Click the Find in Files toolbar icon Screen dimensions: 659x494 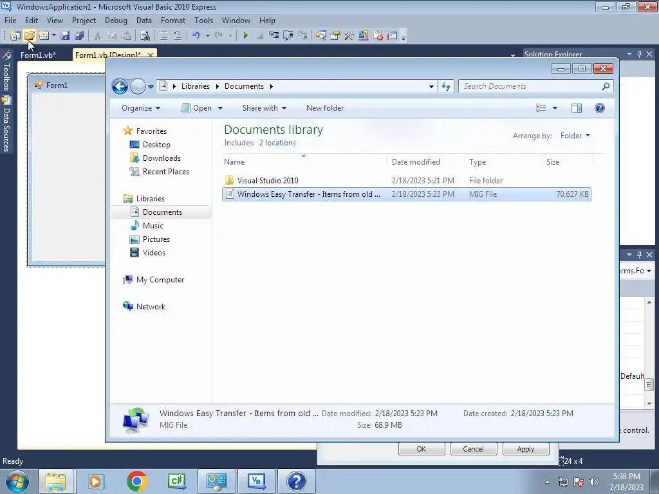pos(145,36)
